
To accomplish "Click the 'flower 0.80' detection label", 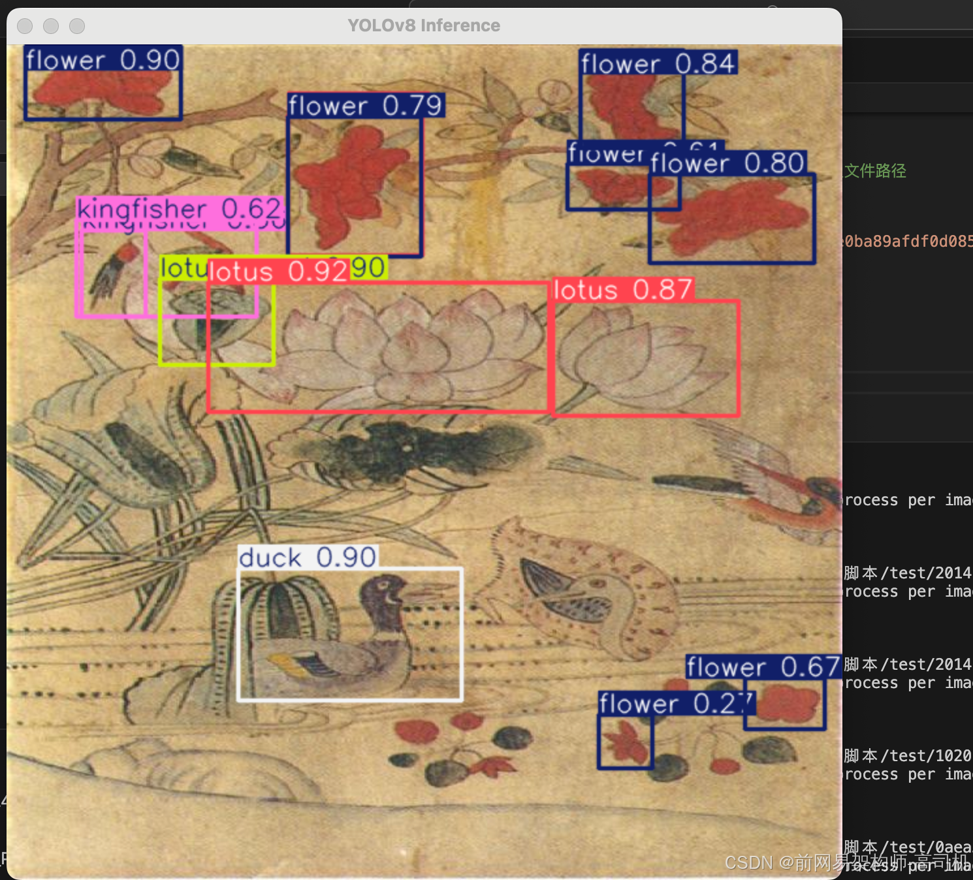I will pyautogui.click(x=727, y=163).
